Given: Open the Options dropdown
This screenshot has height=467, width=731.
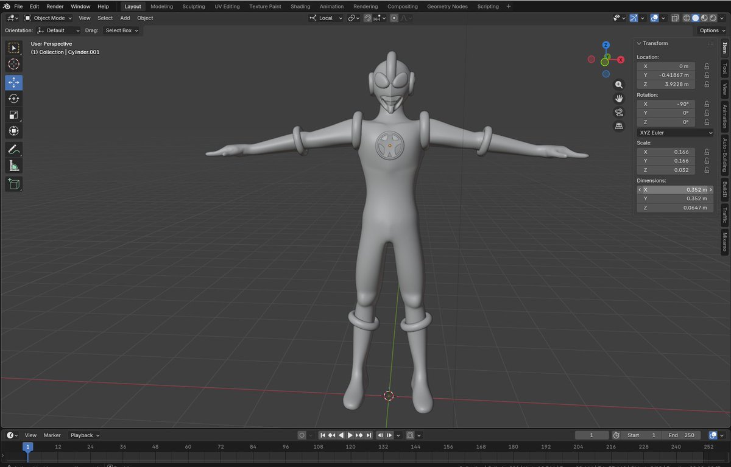Looking at the screenshot, I should [712, 30].
